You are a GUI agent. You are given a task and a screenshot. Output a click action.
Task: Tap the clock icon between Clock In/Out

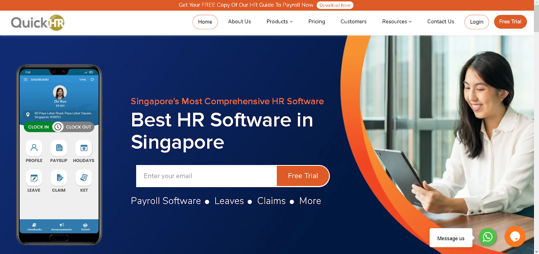(58, 127)
